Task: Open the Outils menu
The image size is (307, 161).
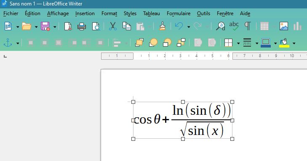Action: (203, 13)
